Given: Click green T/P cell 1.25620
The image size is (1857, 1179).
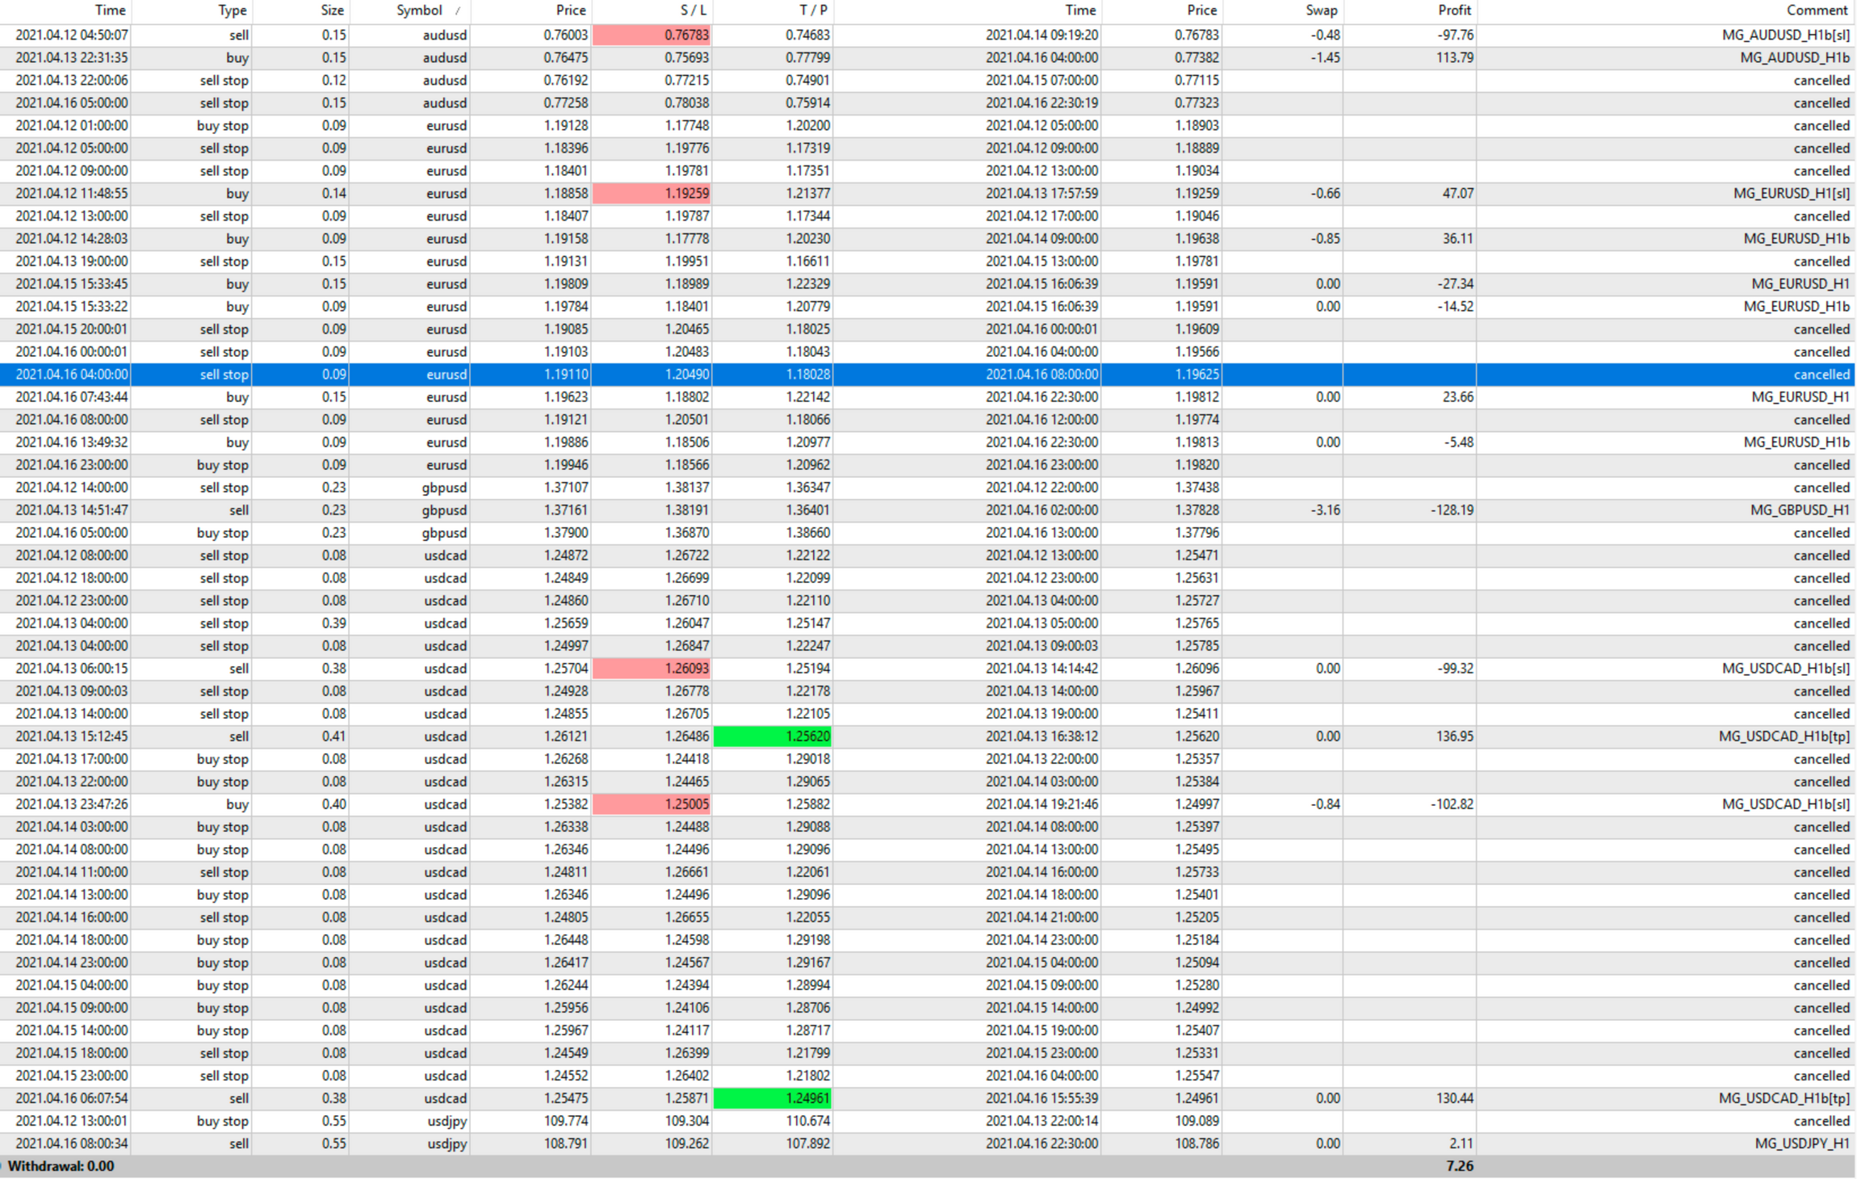Looking at the screenshot, I should tap(773, 736).
